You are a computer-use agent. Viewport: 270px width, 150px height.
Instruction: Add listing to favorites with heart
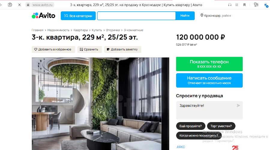click(53, 49)
